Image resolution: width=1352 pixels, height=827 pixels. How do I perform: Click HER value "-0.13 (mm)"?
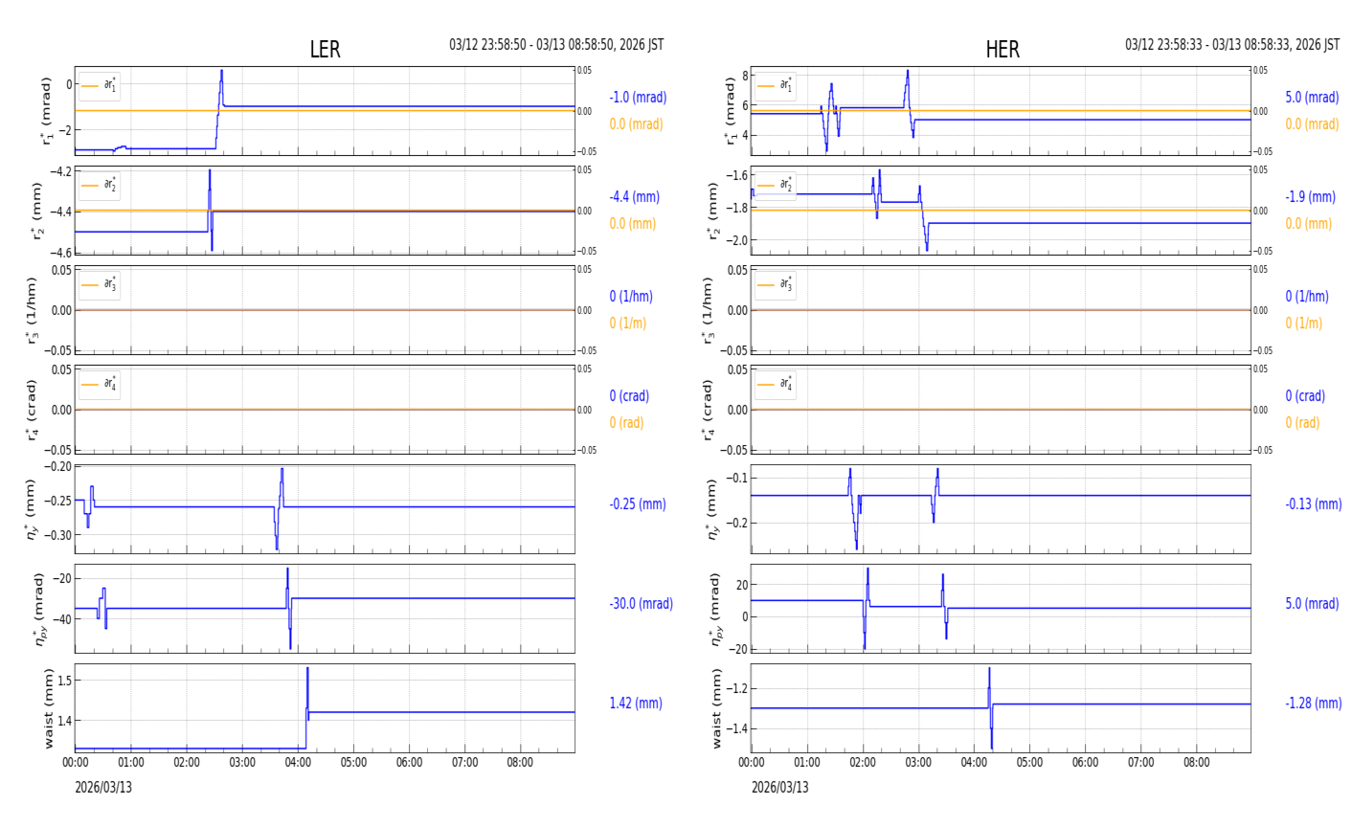point(1314,504)
